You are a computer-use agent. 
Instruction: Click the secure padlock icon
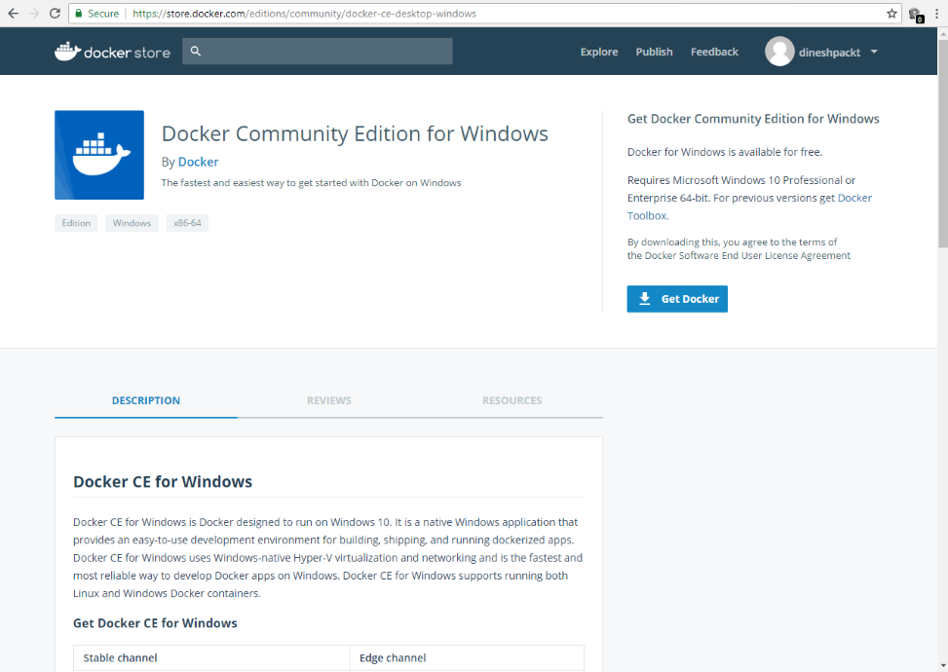(x=79, y=14)
